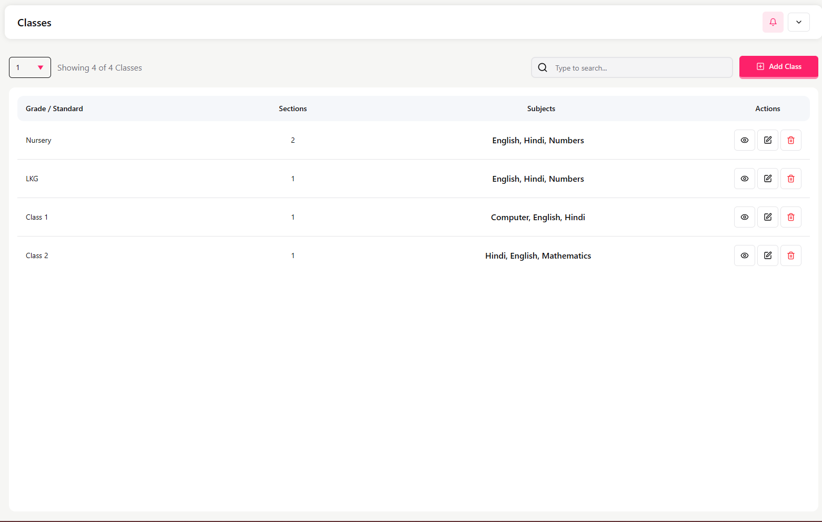The width and height of the screenshot is (822, 522).
Task: Open the page number dropdown
Action: click(30, 67)
